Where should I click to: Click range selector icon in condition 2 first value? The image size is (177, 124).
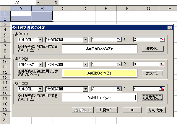119,64
